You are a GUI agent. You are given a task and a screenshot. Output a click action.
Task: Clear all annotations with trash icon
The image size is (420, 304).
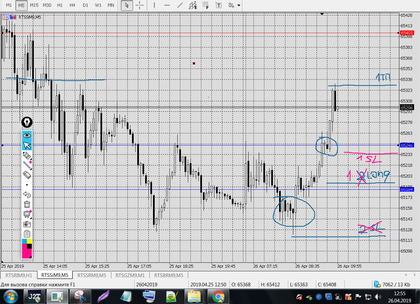[27, 204]
